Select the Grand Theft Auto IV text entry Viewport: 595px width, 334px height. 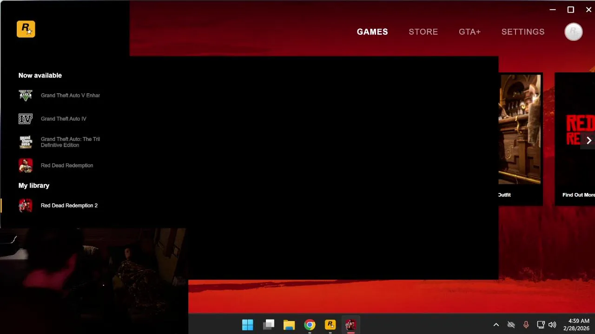coord(64,119)
